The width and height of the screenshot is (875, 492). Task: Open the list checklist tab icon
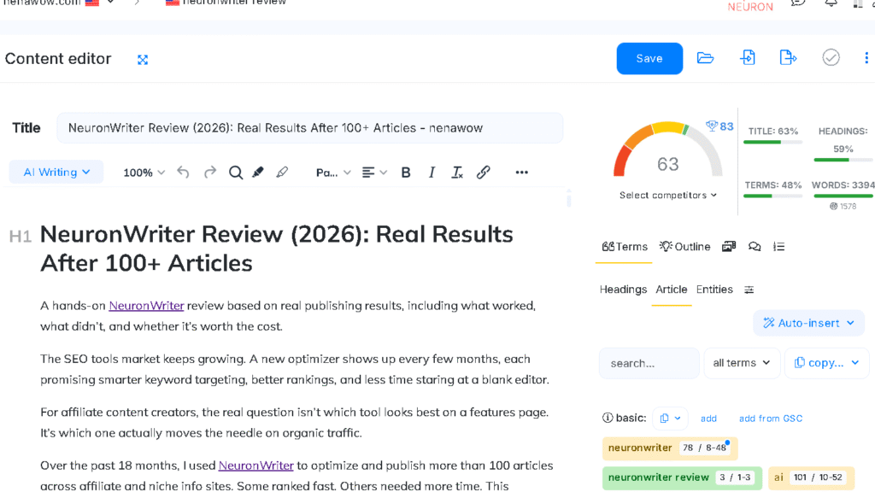pos(779,247)
